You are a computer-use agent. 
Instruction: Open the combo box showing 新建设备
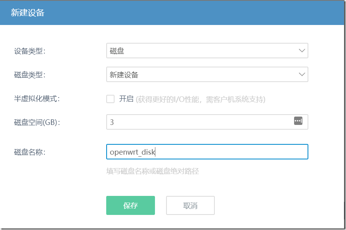point(202,75)
